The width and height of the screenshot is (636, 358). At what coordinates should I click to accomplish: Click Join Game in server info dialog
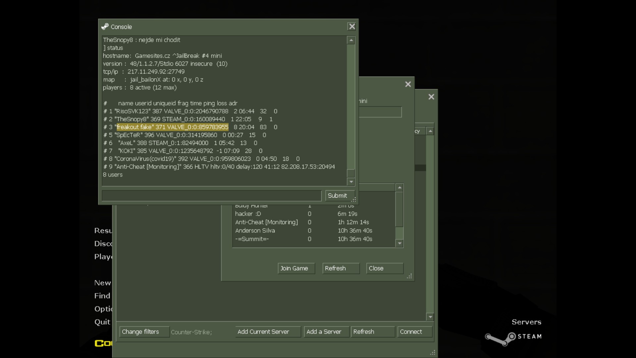[x=296, y=268]
